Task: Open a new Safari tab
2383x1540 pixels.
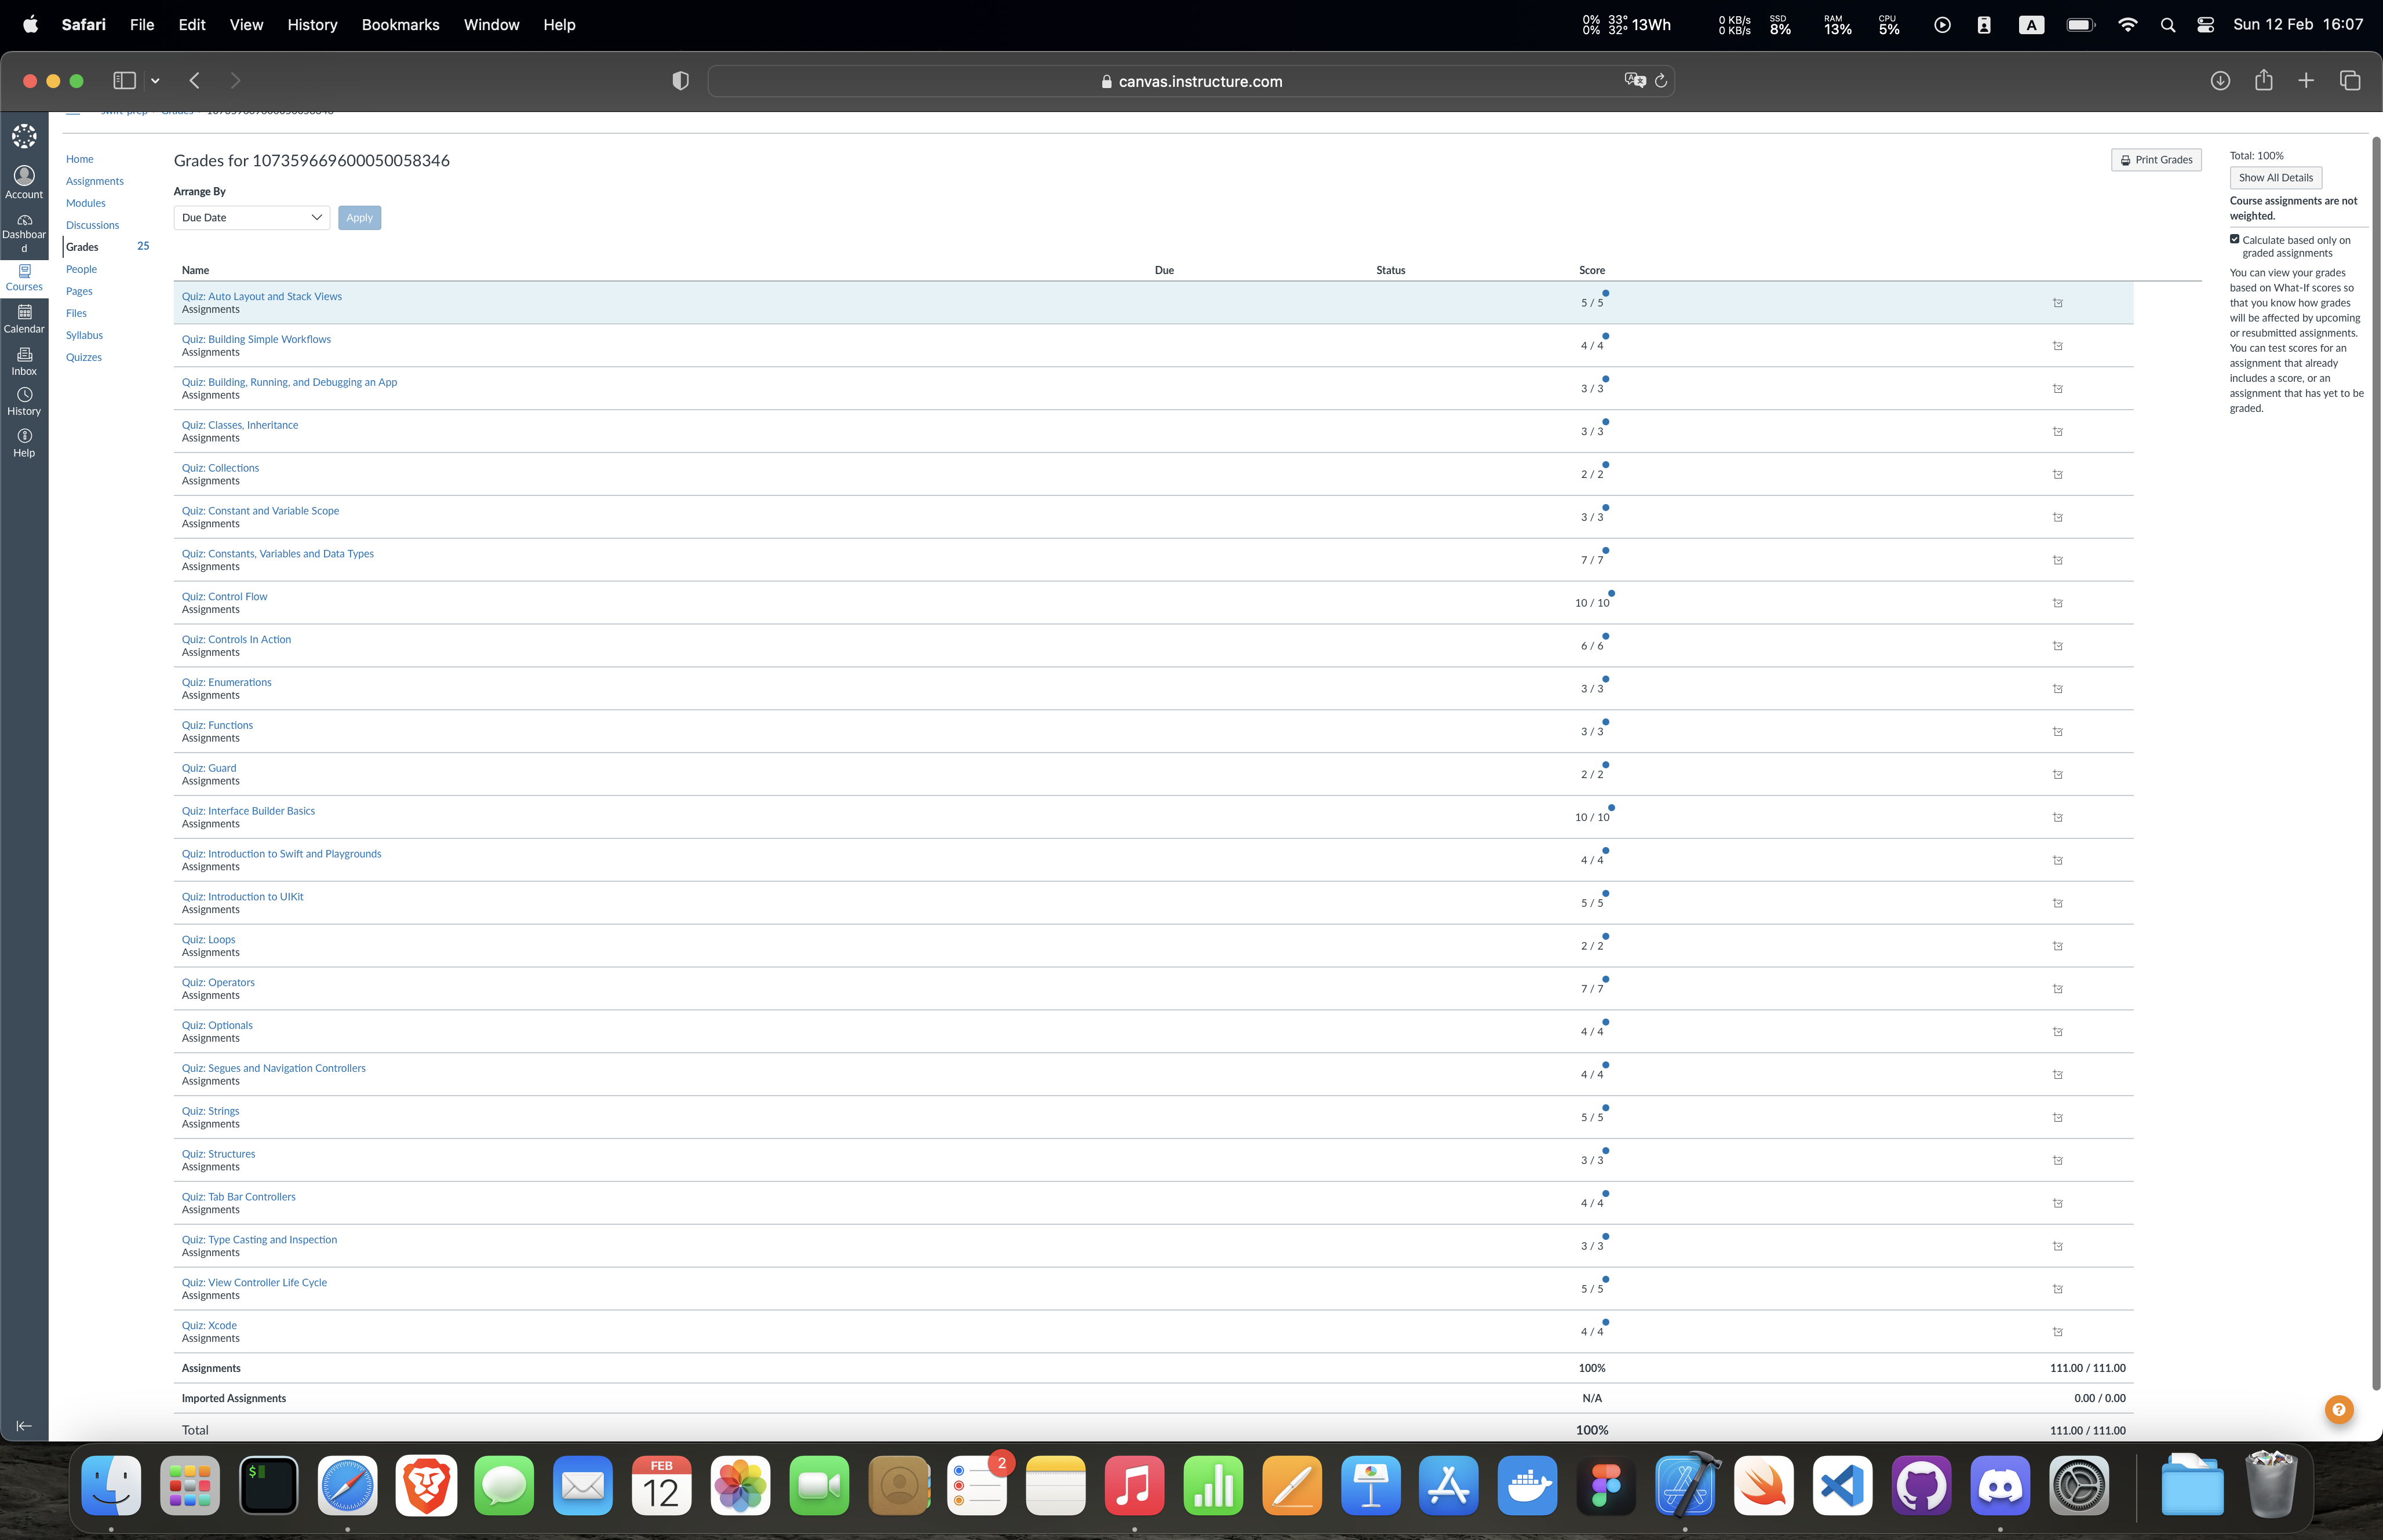Action: 2306,81
